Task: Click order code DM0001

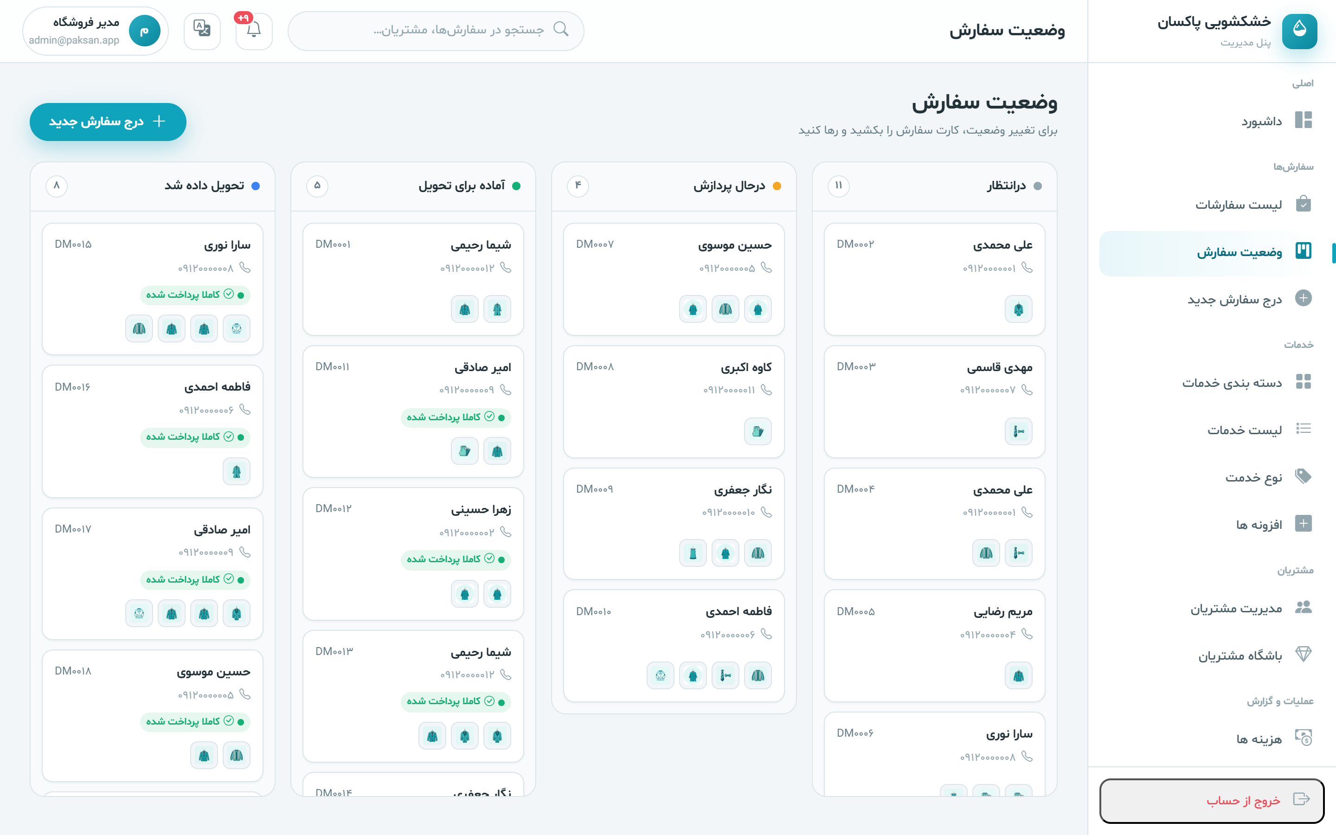Action: pyautogui.click(x=333, y=244)
